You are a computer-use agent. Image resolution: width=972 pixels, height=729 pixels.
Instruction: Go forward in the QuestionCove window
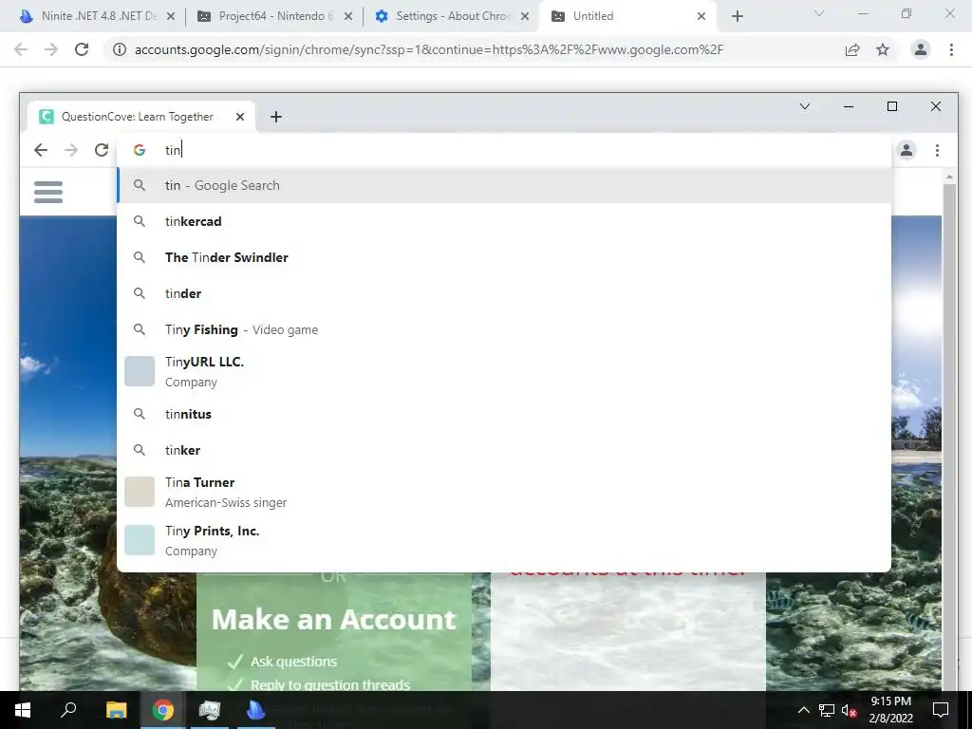tap(71, 150)
